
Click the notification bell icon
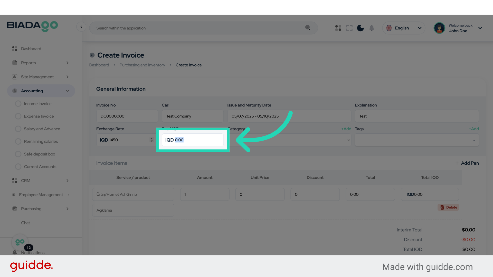click(372, 28)
